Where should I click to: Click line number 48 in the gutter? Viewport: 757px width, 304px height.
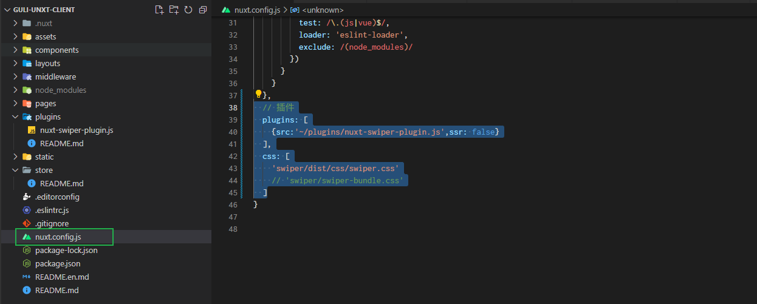(232, 229)
